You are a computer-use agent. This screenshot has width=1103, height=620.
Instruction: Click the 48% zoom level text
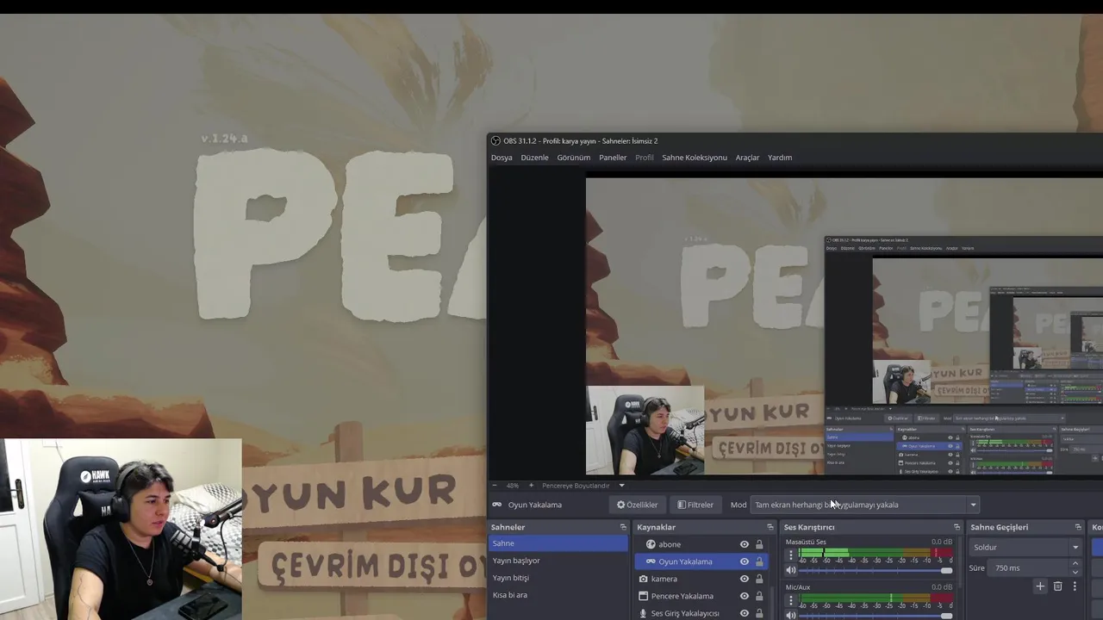(x=513, y=486)
